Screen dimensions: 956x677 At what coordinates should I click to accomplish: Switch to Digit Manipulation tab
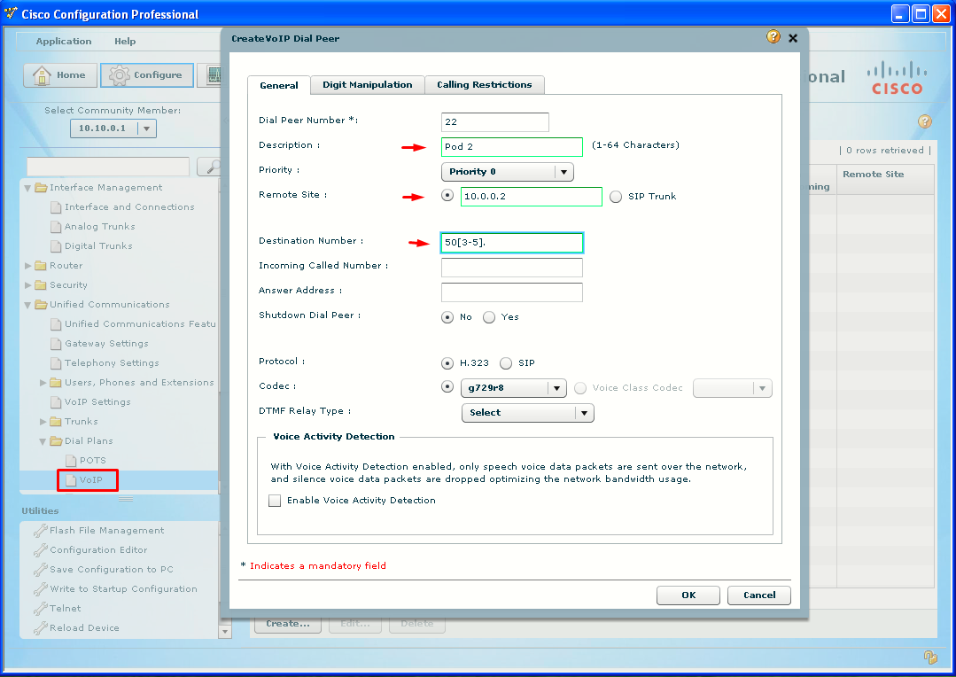[x=368, y=85]
